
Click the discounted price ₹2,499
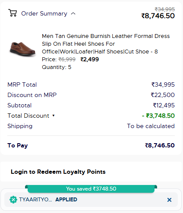89,60
